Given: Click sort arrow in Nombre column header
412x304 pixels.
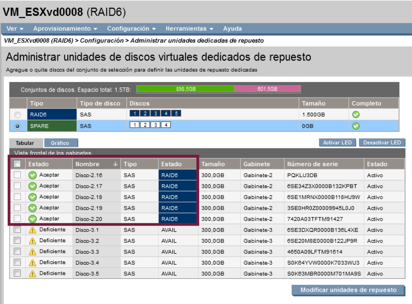Looking at the screenshot, I should (x=115, y=164).
